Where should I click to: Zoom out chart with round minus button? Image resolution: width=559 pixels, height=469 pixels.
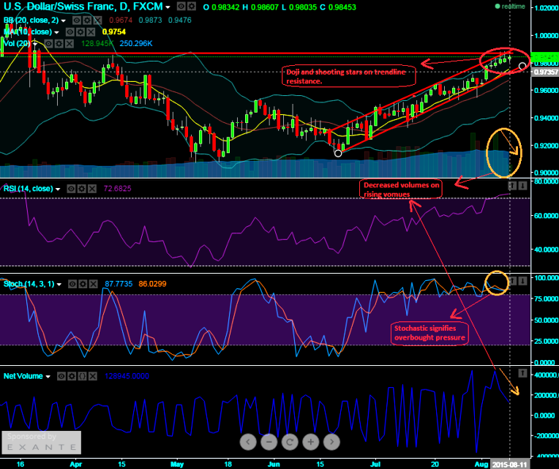pyautogui.click(x=269, y=442)
